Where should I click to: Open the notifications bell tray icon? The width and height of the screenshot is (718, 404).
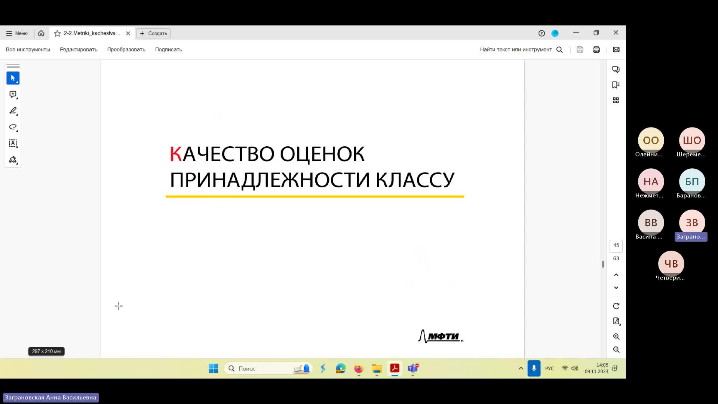(x=615, y=368)
